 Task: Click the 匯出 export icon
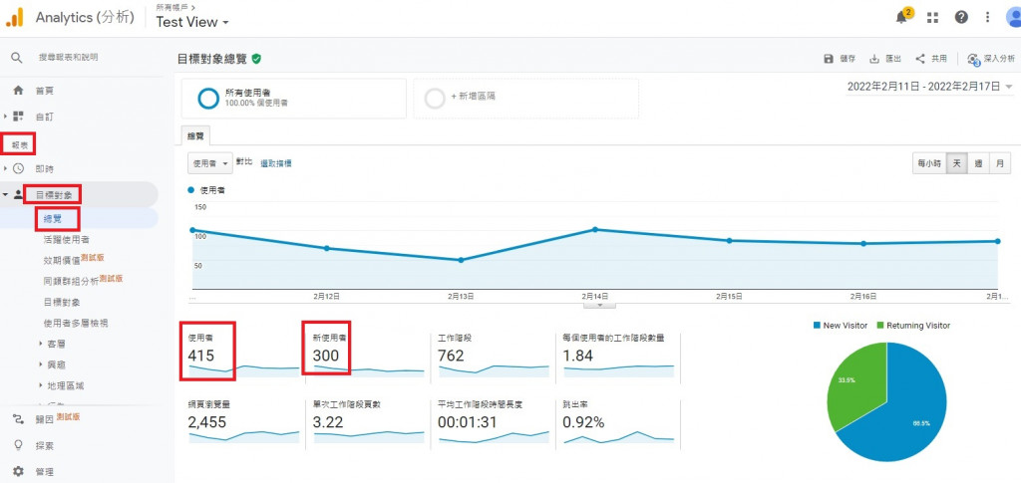pyautogui.click(x=874, y=59)
